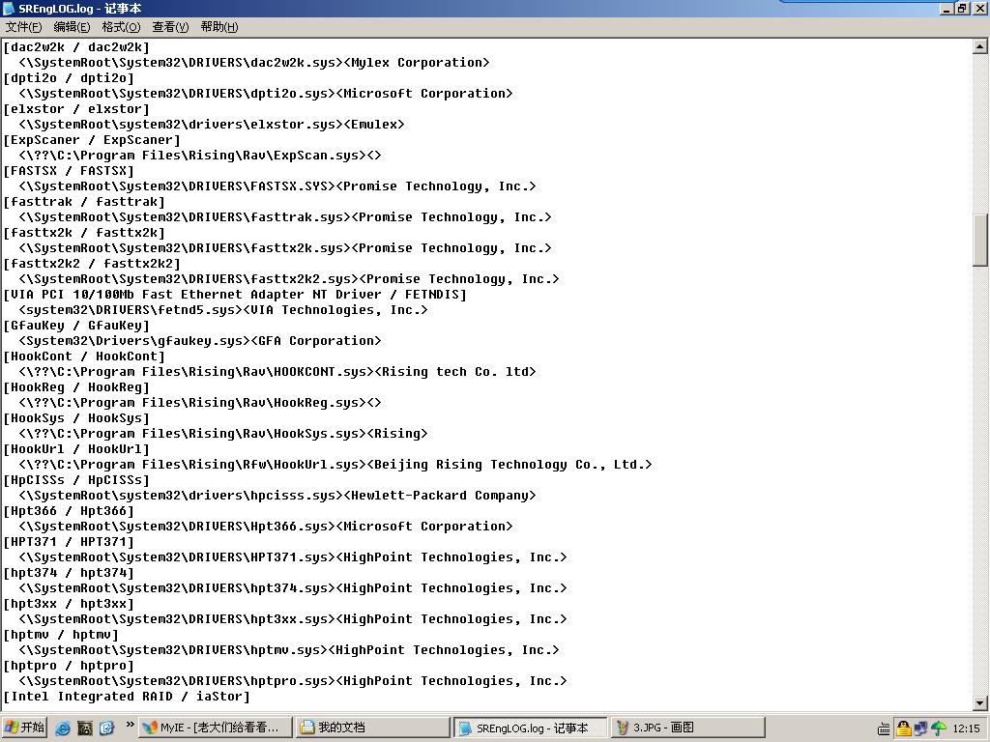Switch to 我的文档 taskbar window

pos(373,728)
